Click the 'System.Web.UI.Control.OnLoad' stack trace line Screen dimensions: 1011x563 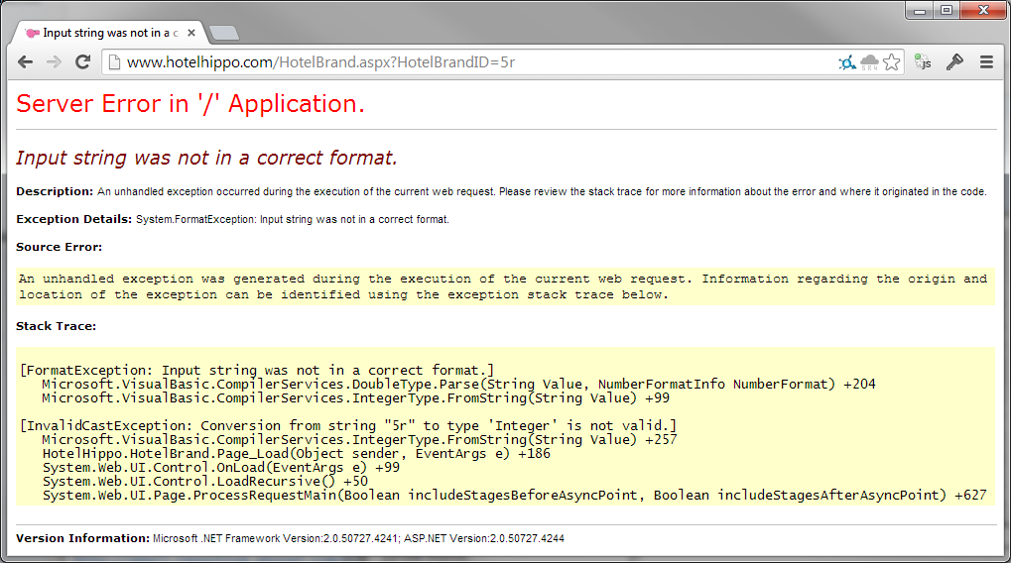[x=221, y=468]
